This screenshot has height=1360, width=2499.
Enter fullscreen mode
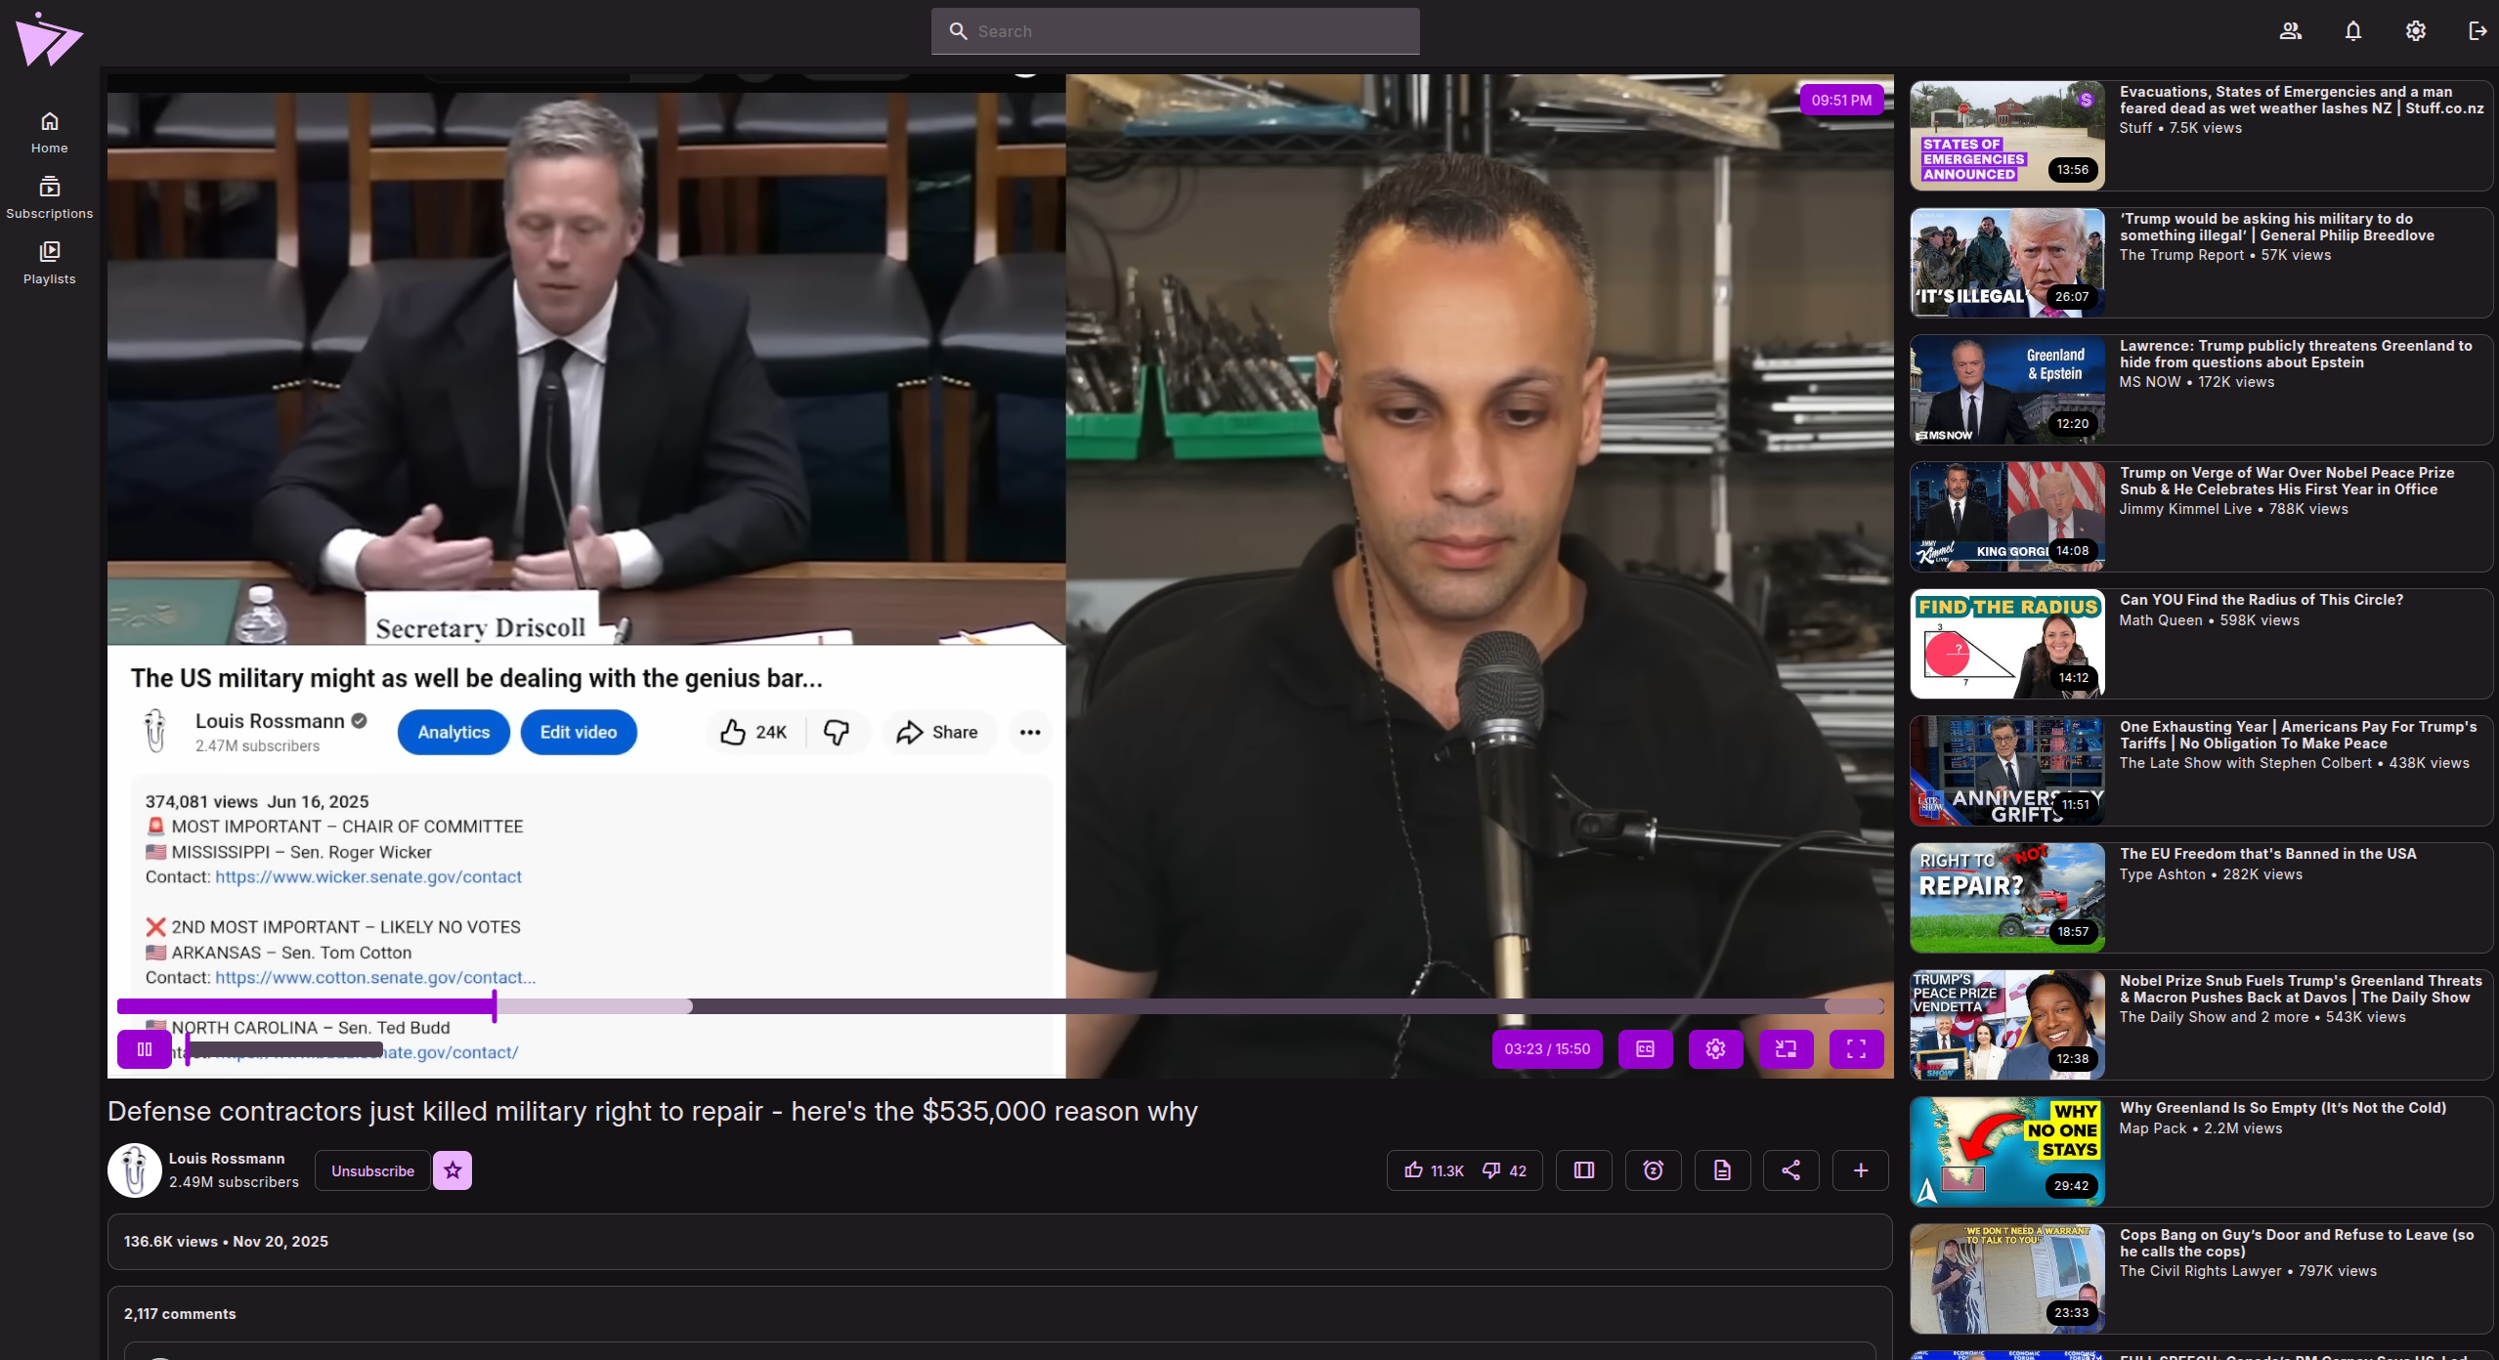1856,1049
